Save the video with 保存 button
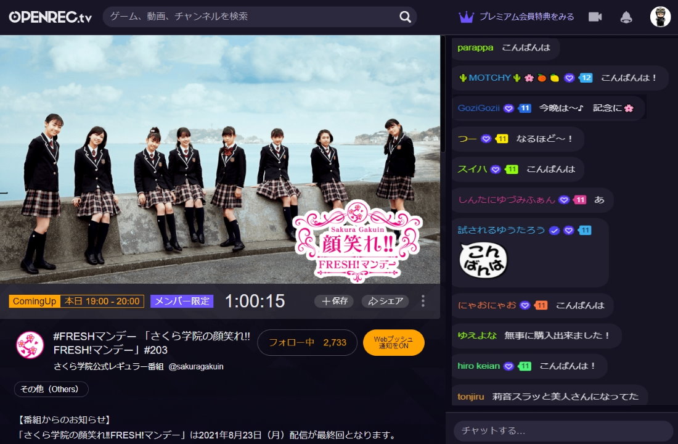The width and height of the screenshot is (678, 444). [333, 301]
